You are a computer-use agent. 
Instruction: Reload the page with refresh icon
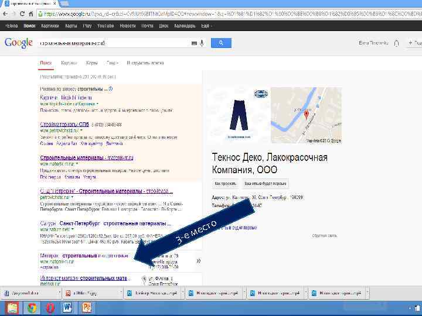[x=22, y=14]
